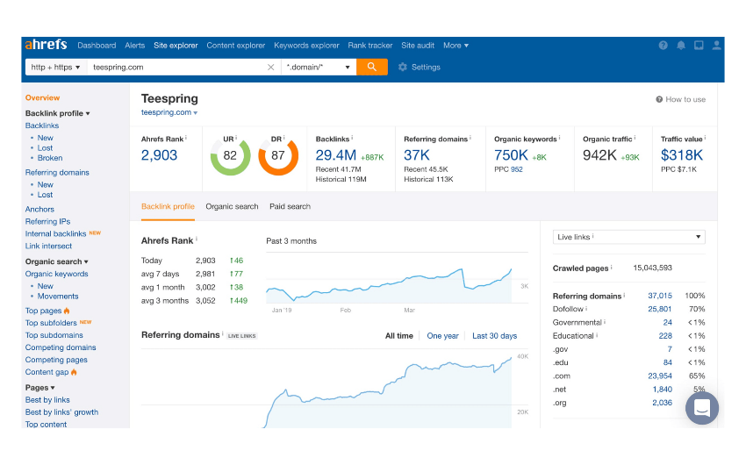Go to Keywords explorer
This screenshot has height=465, width=746.
coord(306,45)
